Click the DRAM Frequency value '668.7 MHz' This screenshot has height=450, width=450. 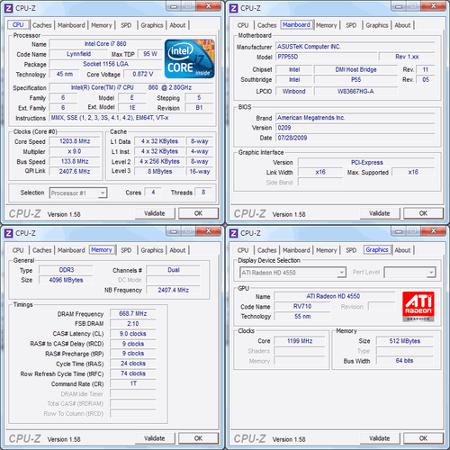tap(133, 313)
